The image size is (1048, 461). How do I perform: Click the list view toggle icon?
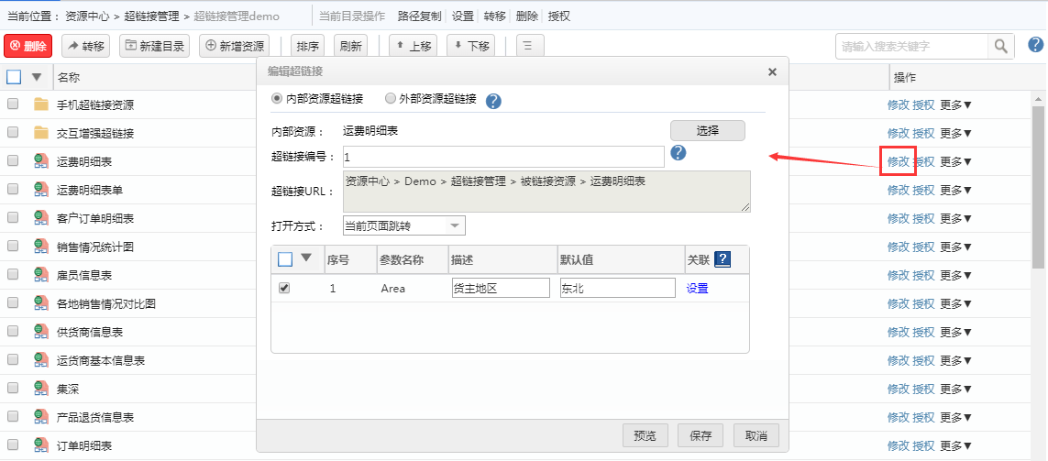(530, 46)
